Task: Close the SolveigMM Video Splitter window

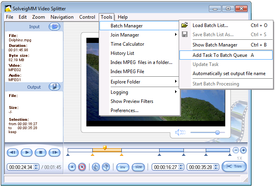Action: (x=241, y=9)
